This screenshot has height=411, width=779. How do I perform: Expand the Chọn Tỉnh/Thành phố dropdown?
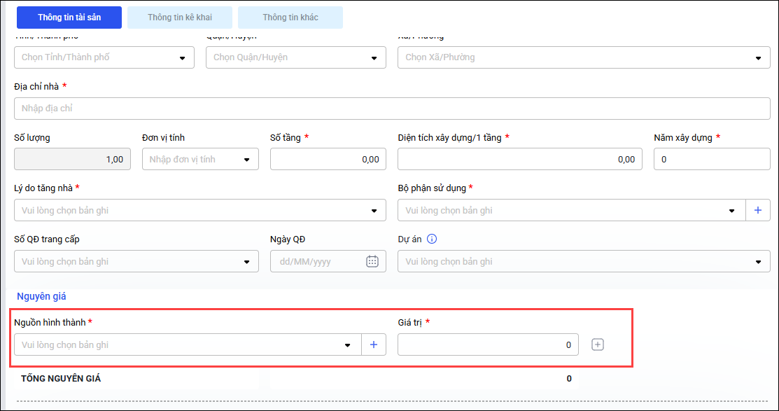[x=182, y=57]
